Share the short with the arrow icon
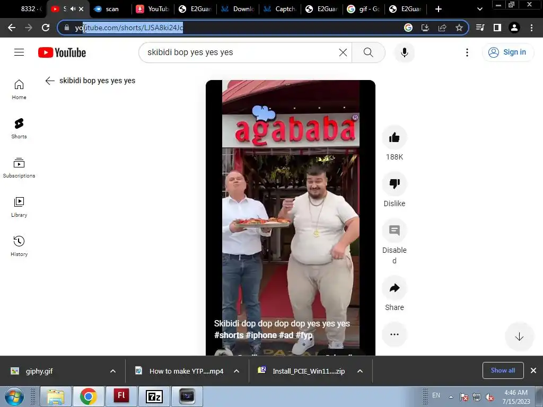The width and height of the screenshot is (543, 407). coord(394,288)
